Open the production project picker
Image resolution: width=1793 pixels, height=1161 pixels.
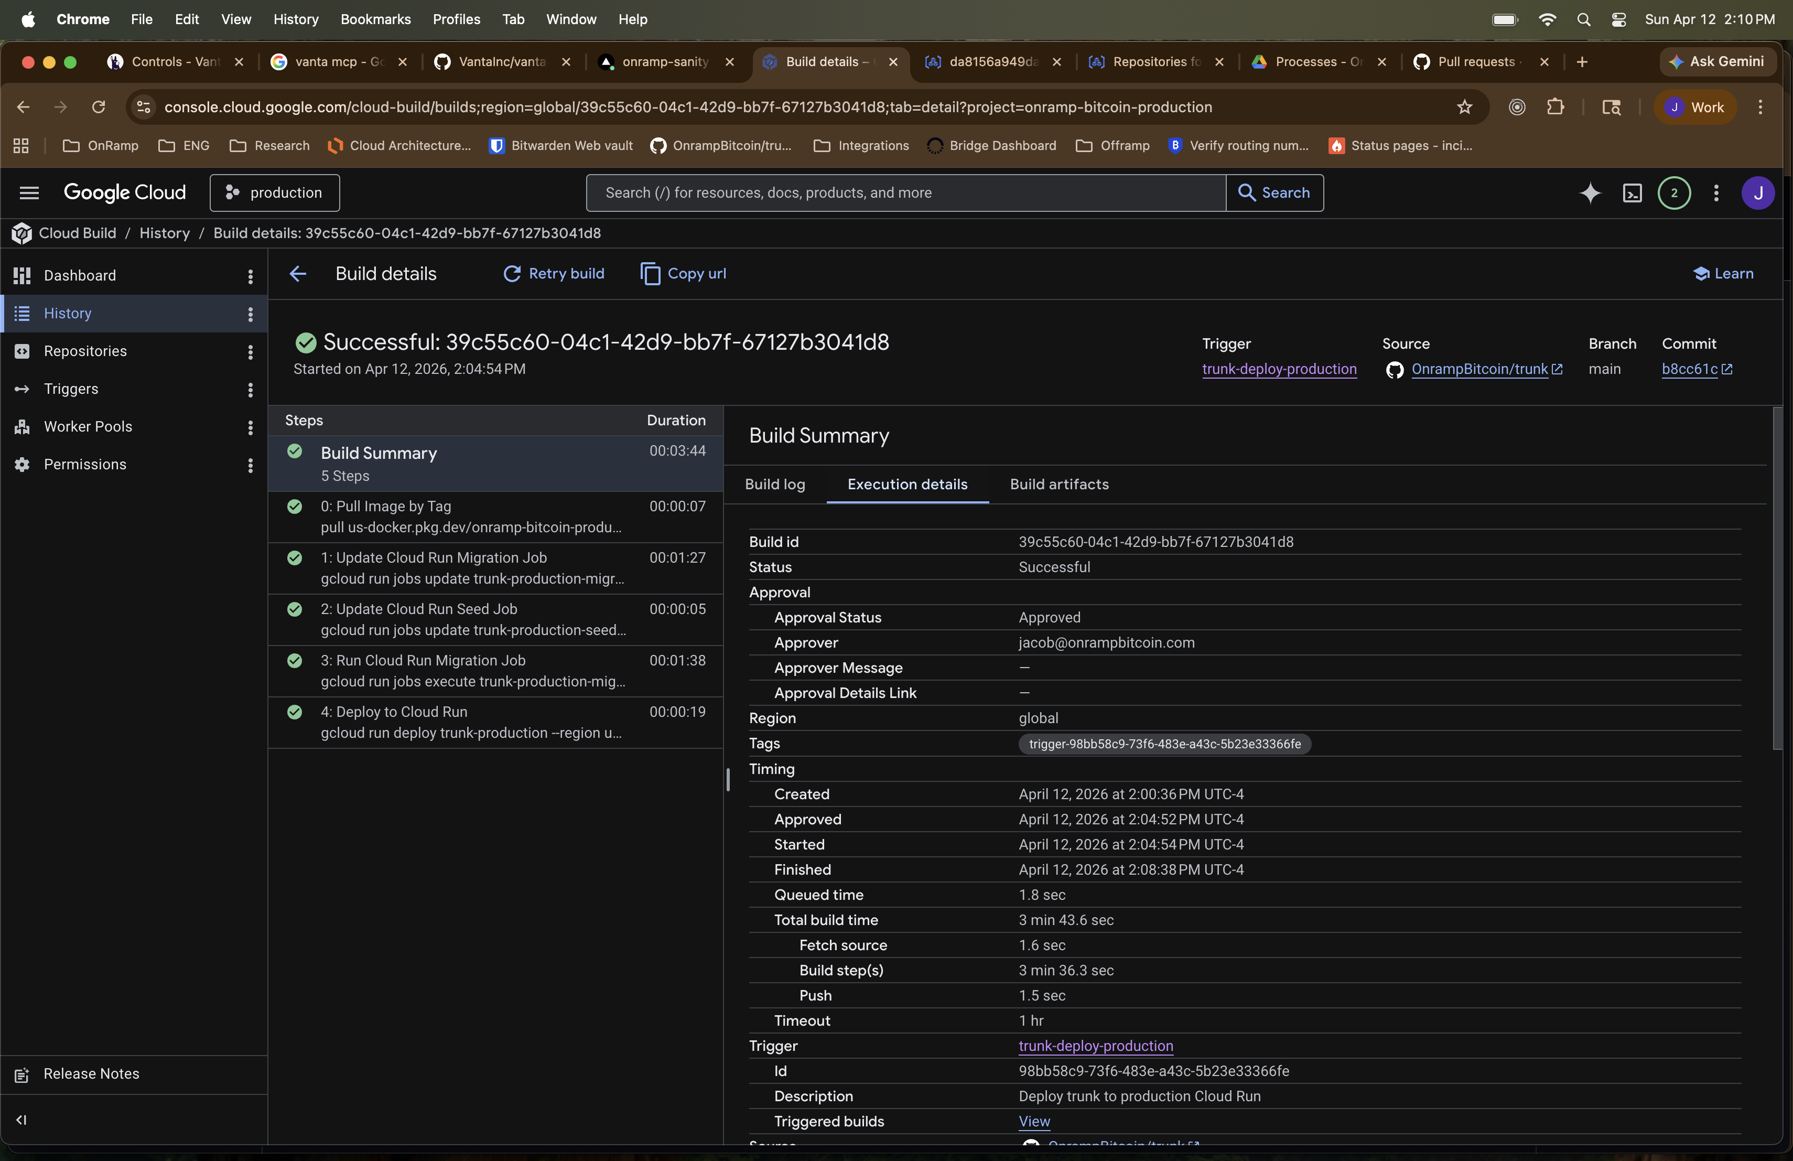coord(274,193)
